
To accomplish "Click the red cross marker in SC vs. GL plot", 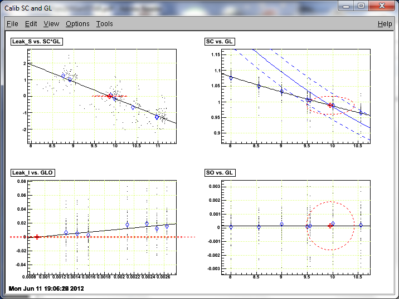I will click(x=330, y=105).
